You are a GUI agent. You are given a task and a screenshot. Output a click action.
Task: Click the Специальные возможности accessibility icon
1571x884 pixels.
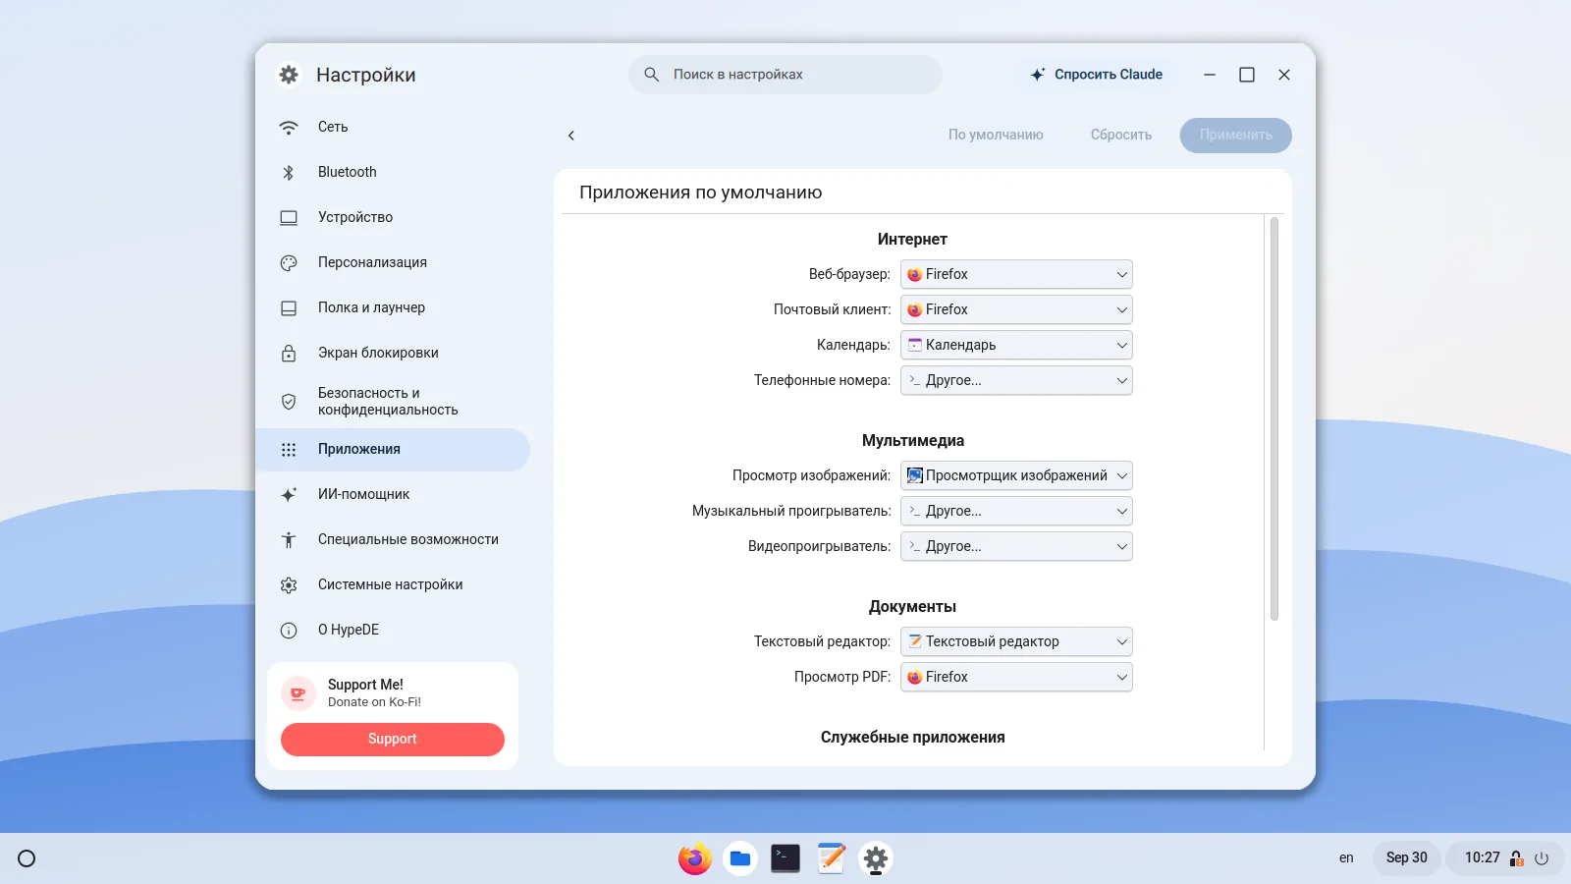point(289,539)
